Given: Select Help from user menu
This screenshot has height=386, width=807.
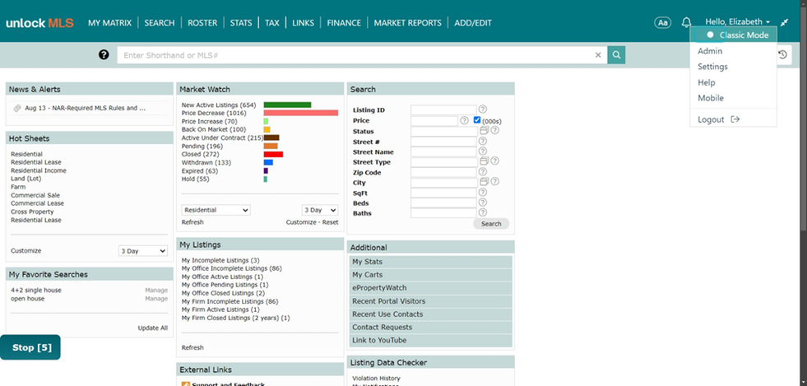Looking at the screenshot, I should [x=707, y=82].
